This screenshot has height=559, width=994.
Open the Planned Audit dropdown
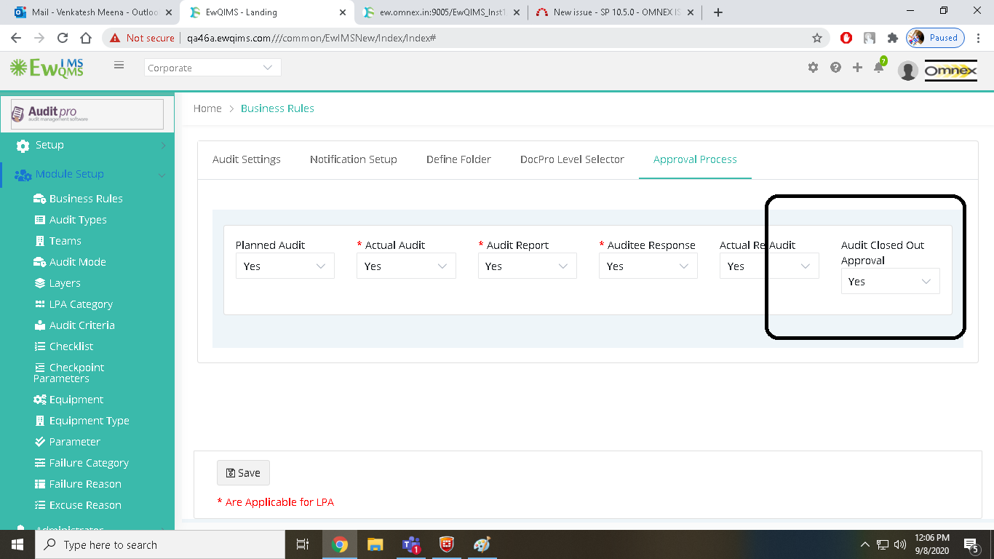[x=285, y=266]
